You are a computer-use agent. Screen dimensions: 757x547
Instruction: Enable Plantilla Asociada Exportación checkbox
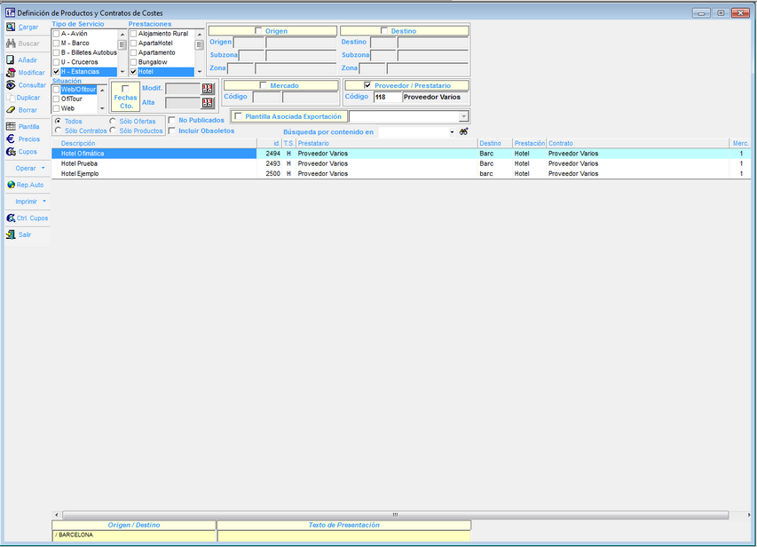point(238,116)
